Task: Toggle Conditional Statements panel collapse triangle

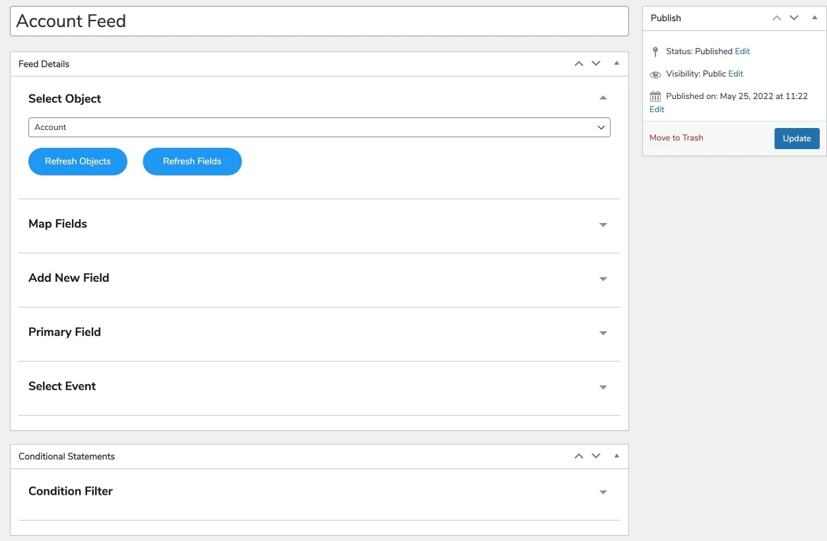Action: pos(616,456)
